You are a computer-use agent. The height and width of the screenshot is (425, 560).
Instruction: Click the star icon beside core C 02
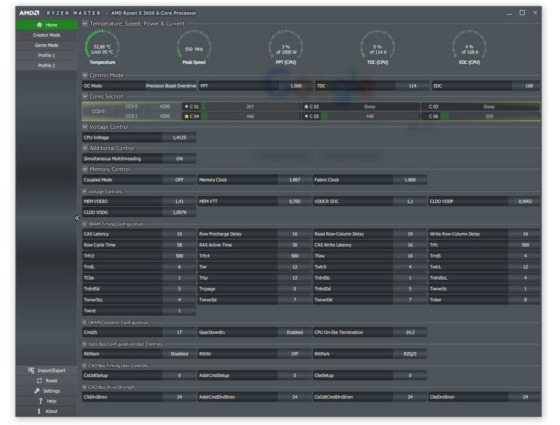tap(306, 106)
